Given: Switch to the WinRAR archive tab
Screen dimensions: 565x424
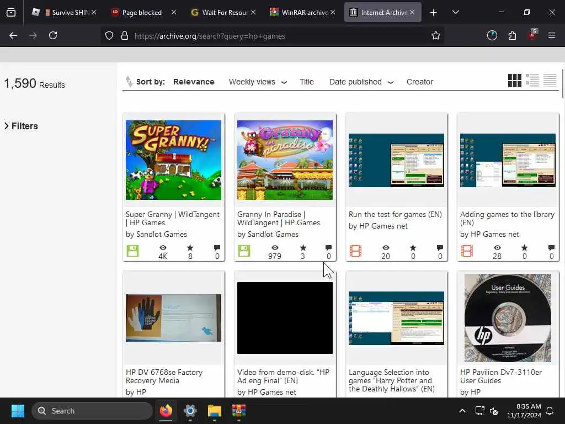Looking at the screenshot, I should pyautogui.click(x=301, y=13).
